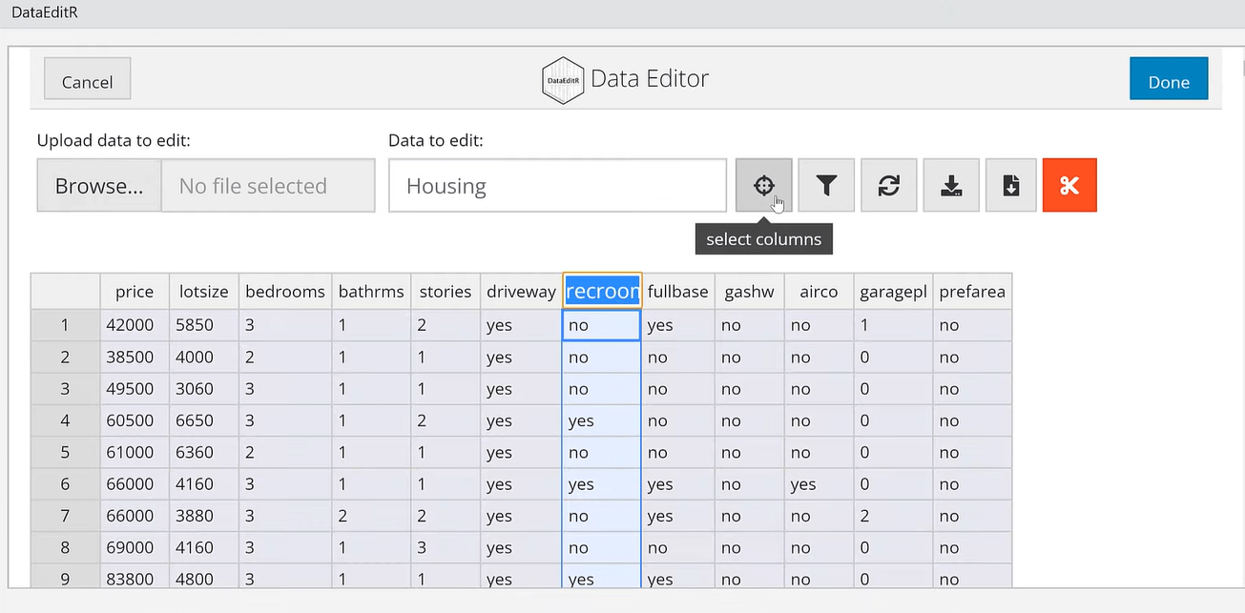The image size is (1245, 613).
Task: Click lotsize cell 6650
Action: (x=204, y=420)
